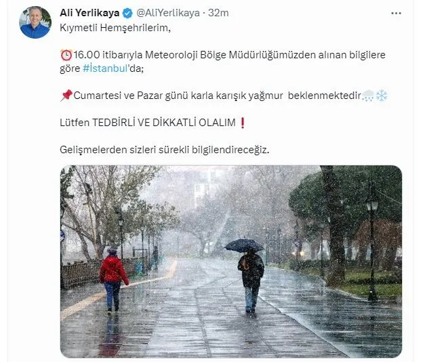
Task: Open the 32m timestamp link
Action: point(218,13)
